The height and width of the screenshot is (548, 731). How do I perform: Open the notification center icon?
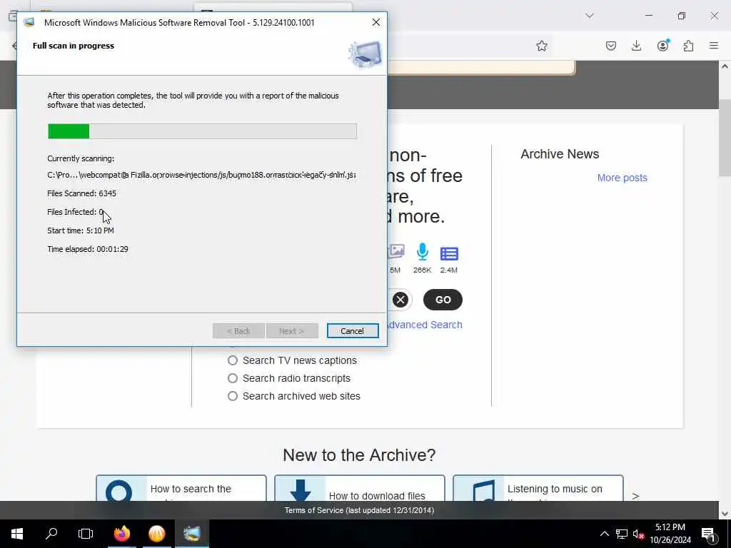709,534
